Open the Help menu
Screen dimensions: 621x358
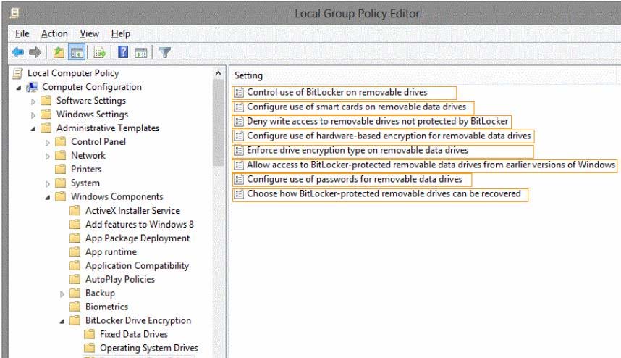(x=120, y=34)
